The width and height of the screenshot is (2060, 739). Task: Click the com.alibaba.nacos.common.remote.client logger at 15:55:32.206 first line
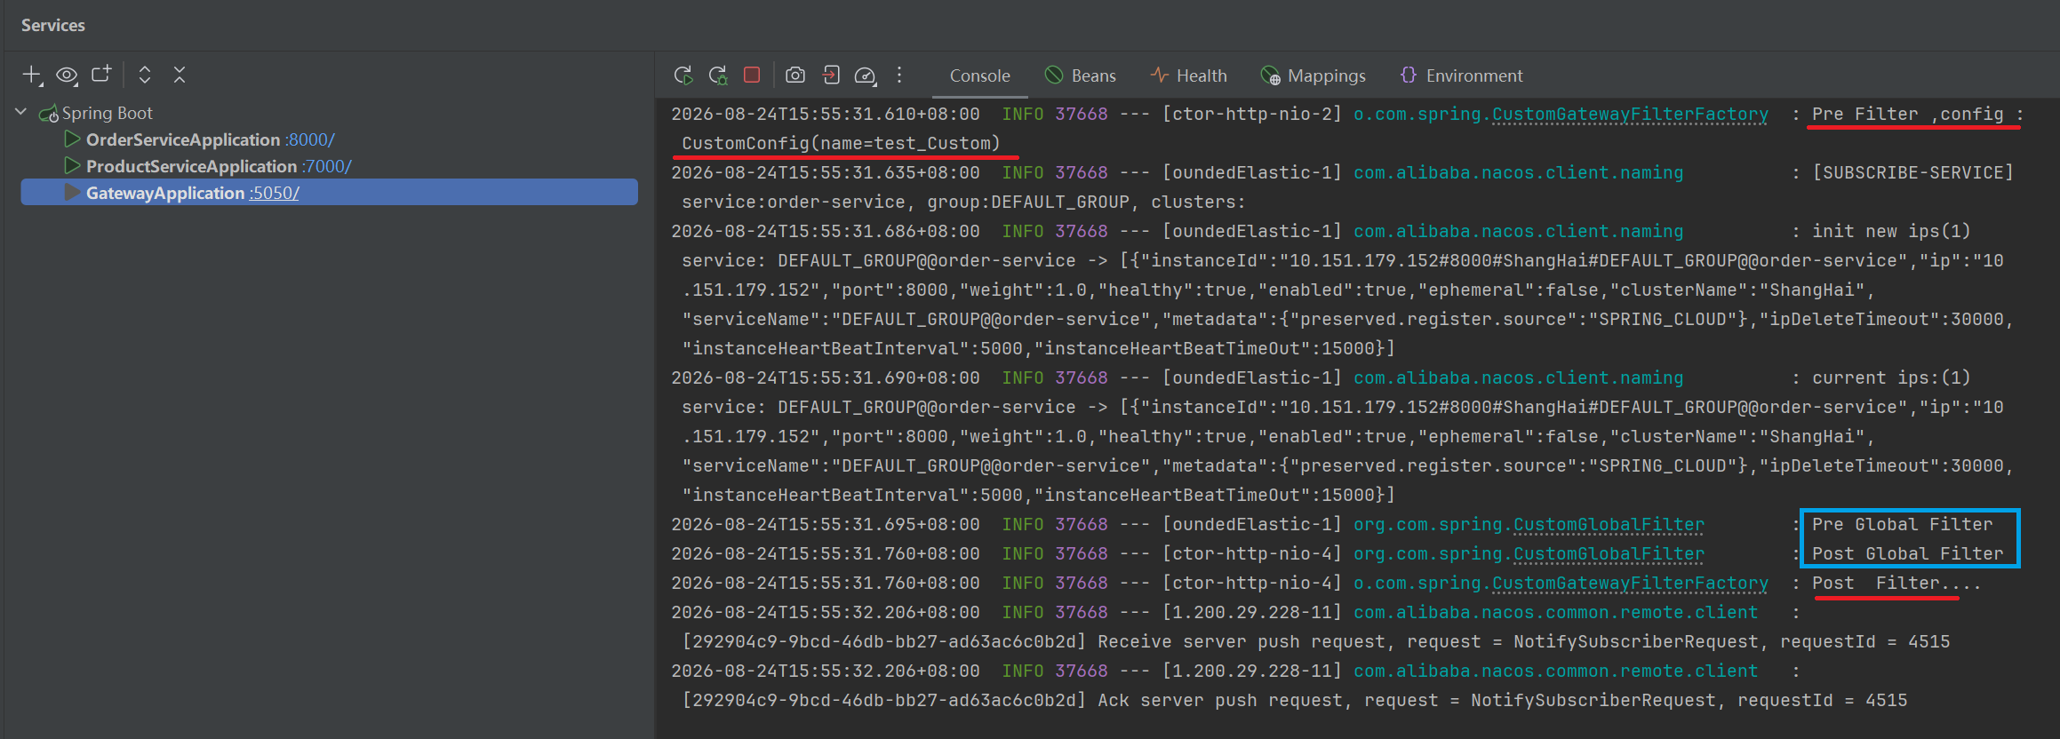1555,612
